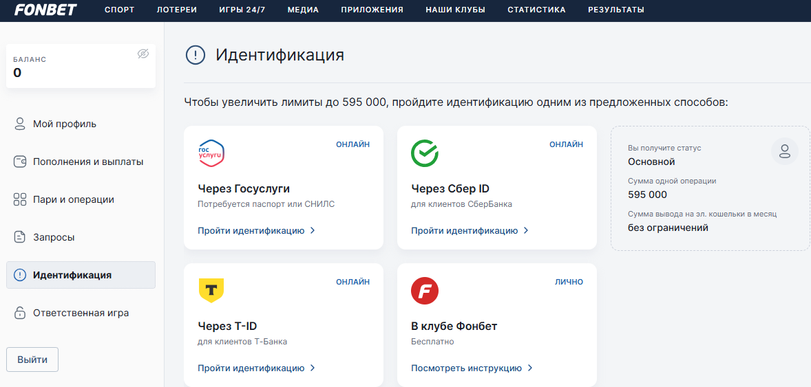Click the Идентификация page heading
This screenshot has height=387, width=811.
(280, 54)
